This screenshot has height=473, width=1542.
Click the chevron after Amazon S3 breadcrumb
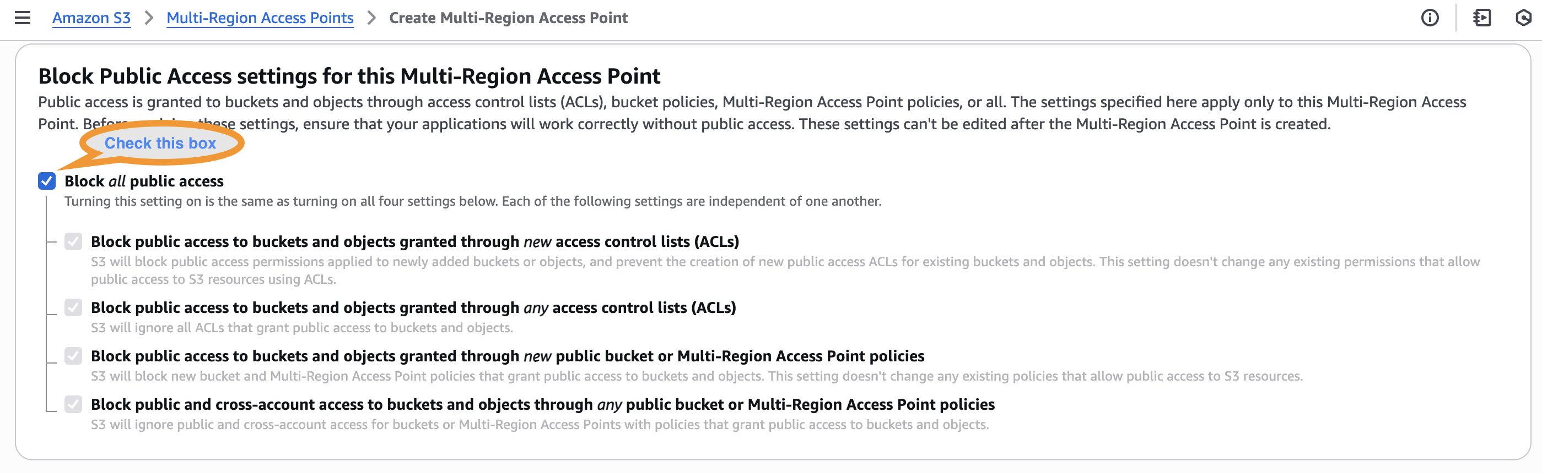tap(149, 18)
